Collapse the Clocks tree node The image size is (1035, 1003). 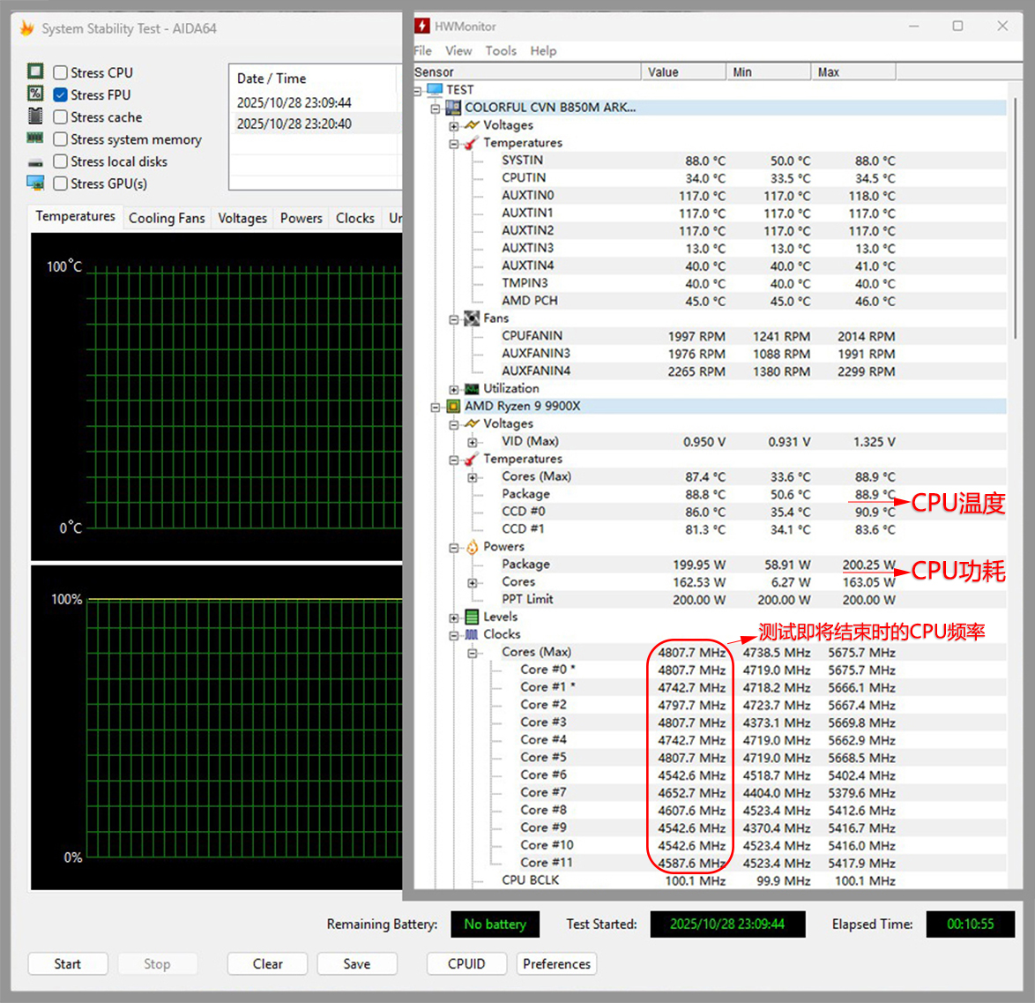click(454, 635)
